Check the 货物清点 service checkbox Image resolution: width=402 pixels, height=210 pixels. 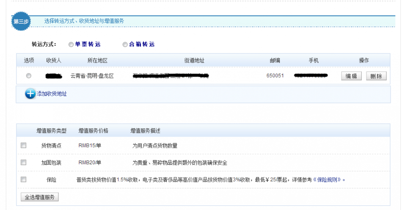pos(24,145)
